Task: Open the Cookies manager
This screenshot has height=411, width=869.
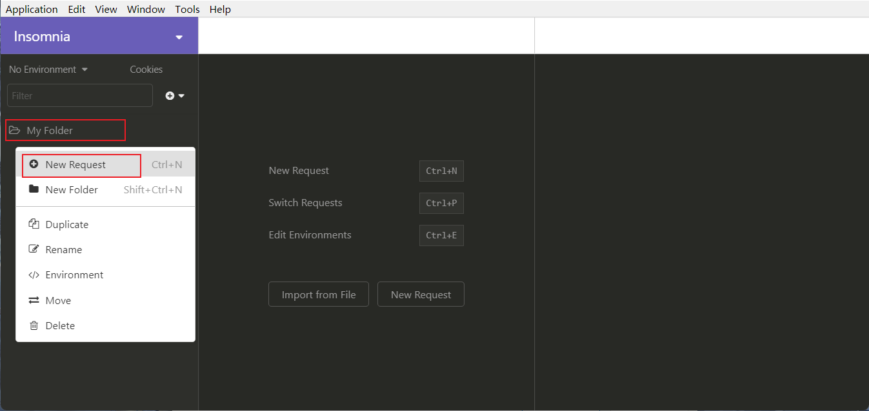Action: [146, 70]
